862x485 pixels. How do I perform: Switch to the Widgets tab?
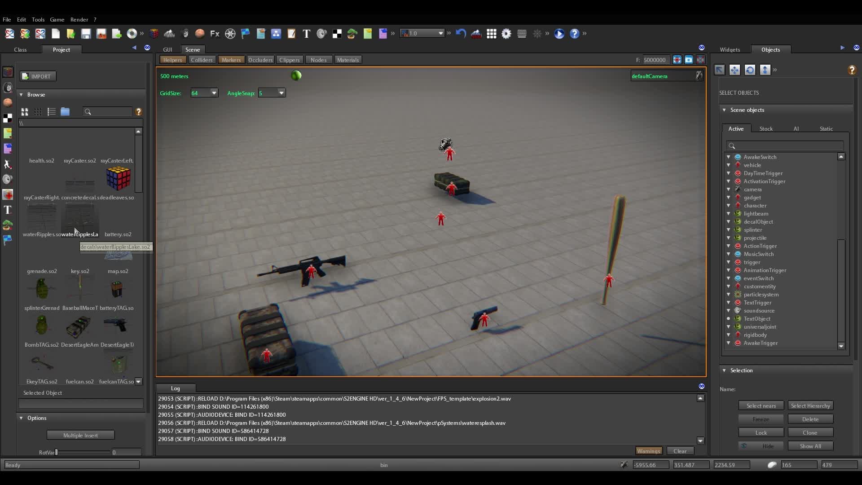pyautogui.click(x=730, y=50)
